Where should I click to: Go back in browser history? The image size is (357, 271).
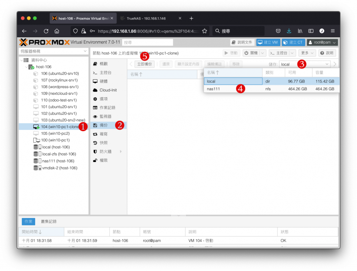click(24, 31)
